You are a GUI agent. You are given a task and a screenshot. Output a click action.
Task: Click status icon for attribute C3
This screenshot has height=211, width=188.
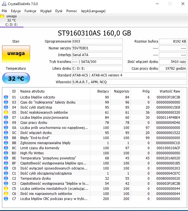(x=6, y=183)
